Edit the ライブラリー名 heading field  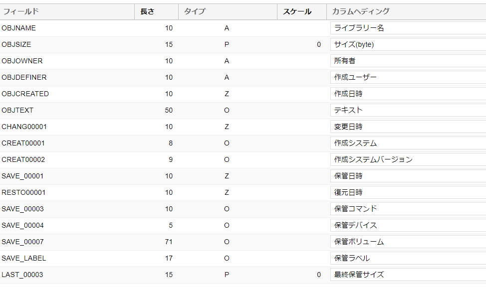[408, 28]
